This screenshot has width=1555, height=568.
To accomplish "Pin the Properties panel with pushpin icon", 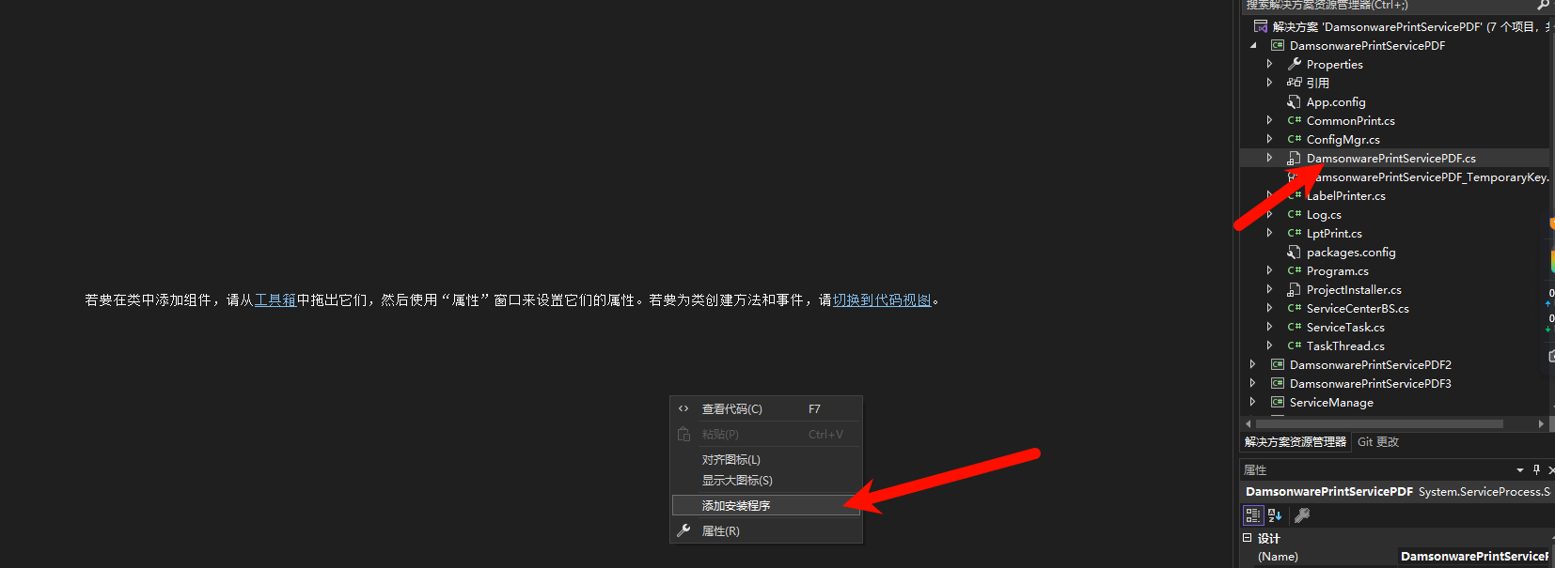I will tap(1536, 469).
